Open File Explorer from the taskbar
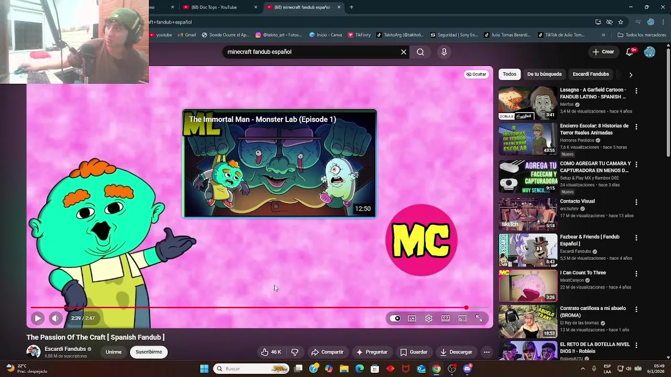 tap(344, 369)
